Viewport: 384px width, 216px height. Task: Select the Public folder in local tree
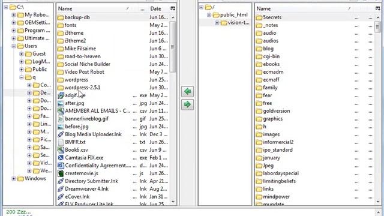[x=40, y=70]
